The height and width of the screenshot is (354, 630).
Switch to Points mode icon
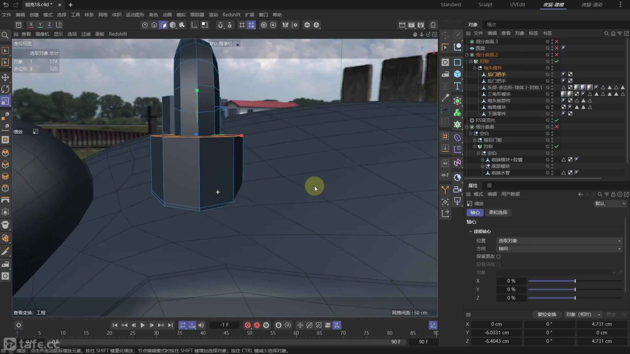(145, 25)
